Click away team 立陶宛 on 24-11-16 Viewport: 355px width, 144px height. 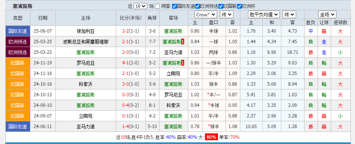pos(173,74)
